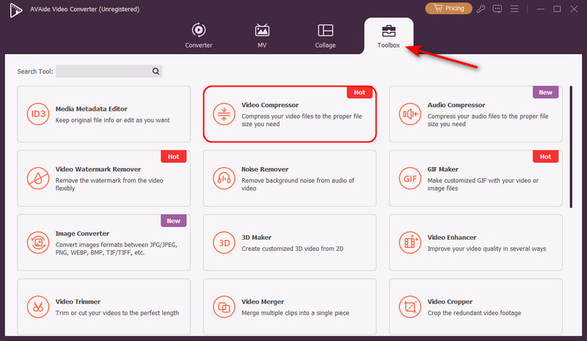
Task: Open Audio Compressor title text
Action: (456, 105)
